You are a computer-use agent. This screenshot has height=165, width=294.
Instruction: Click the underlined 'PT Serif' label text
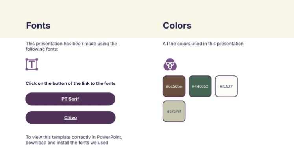pos(70,99)
